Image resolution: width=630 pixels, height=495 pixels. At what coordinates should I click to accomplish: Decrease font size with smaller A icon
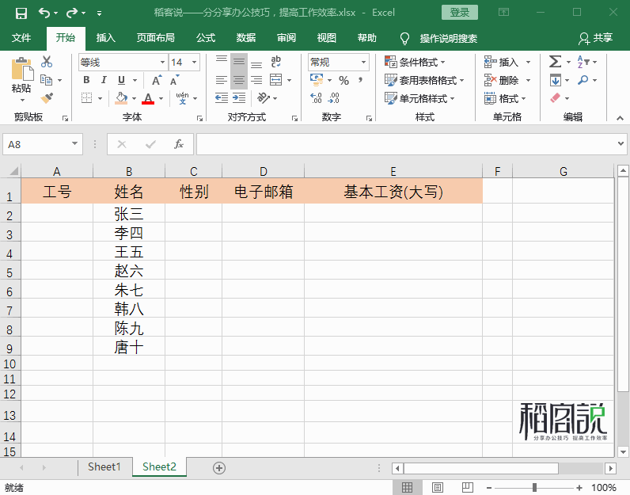click(x=174, y=80)
